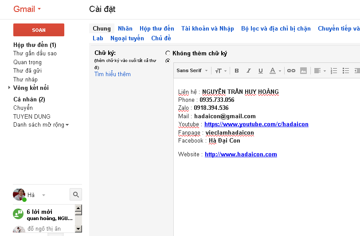Select the custom signature radio button
Viewport: 360px width, 236px height.
tap(168, 61)
